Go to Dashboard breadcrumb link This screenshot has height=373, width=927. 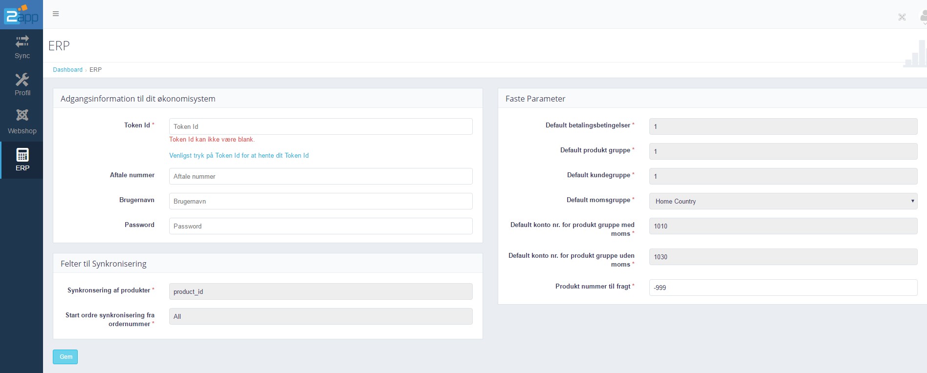coord(67,70)
